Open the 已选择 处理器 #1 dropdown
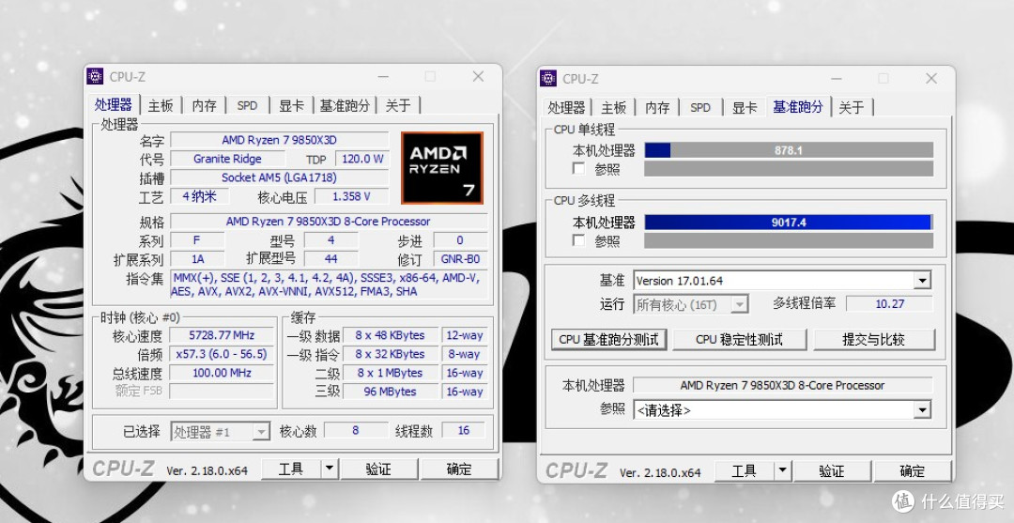 [x=261, y=432]
